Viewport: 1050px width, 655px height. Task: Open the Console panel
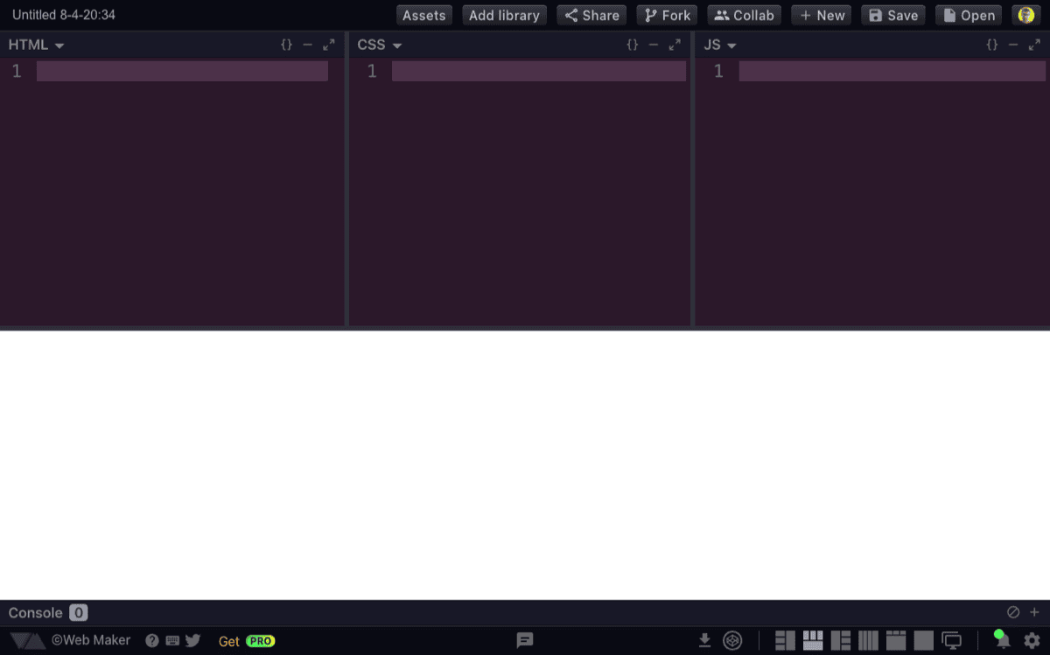(x=35, y=612)
